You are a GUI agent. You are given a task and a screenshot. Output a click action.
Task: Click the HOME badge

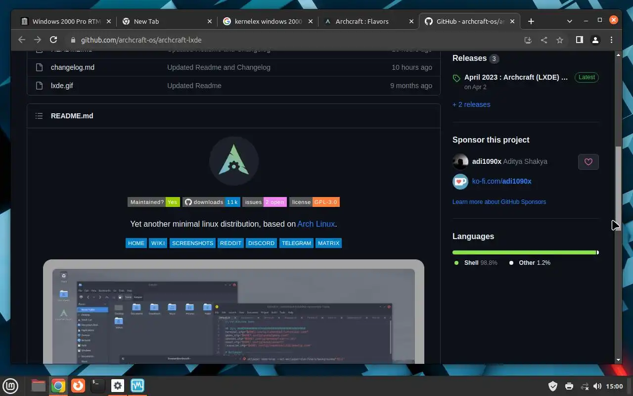pos(136,243)
